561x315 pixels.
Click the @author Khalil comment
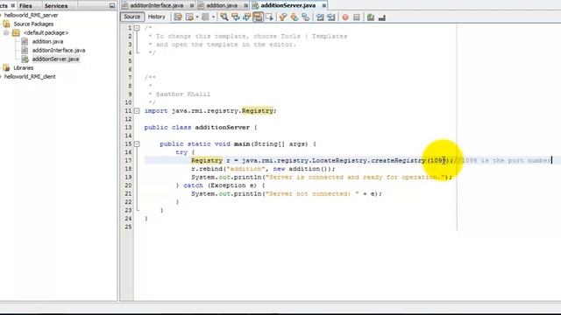183,94
